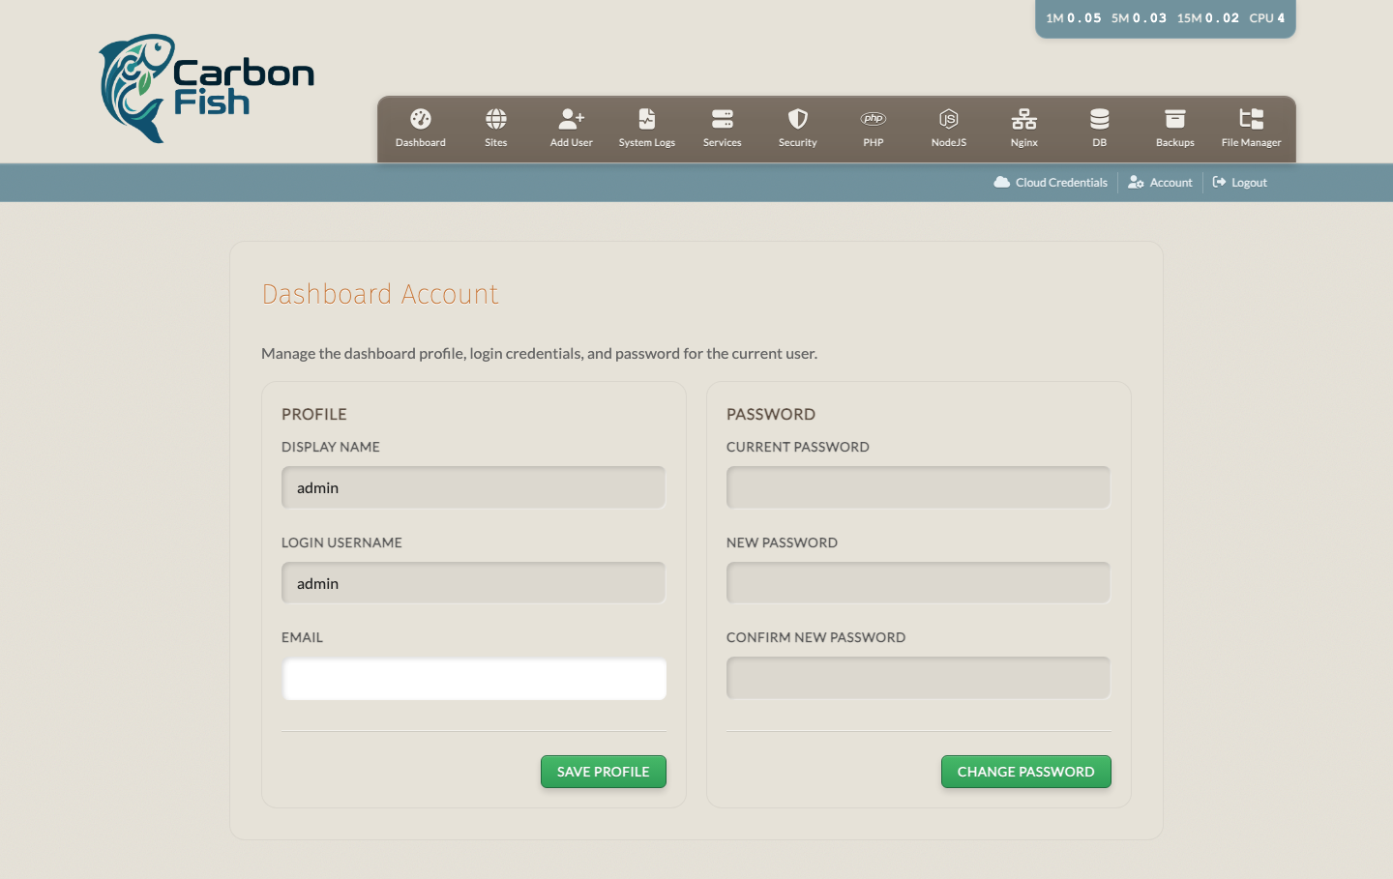Click the Email input field

pos(473,679)
